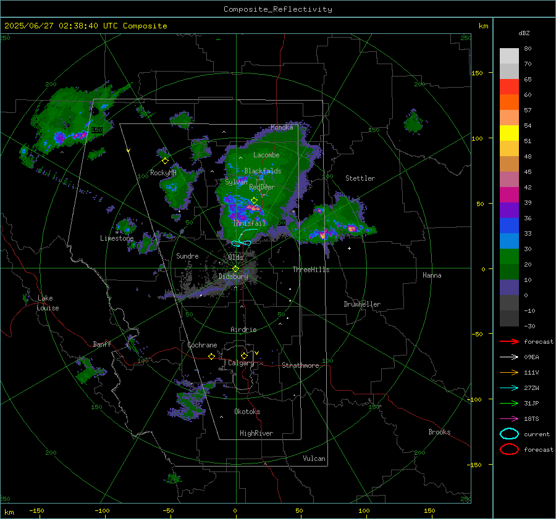Viewport: 556px width, 519px height.
Task: Click the yellow diamond marker below Cochrane
Action: pyautogui.click(x=212, y=356)
